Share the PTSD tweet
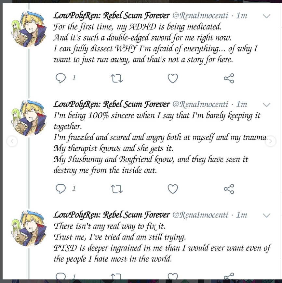Viewport: 282px width, 283px height. 229,277
